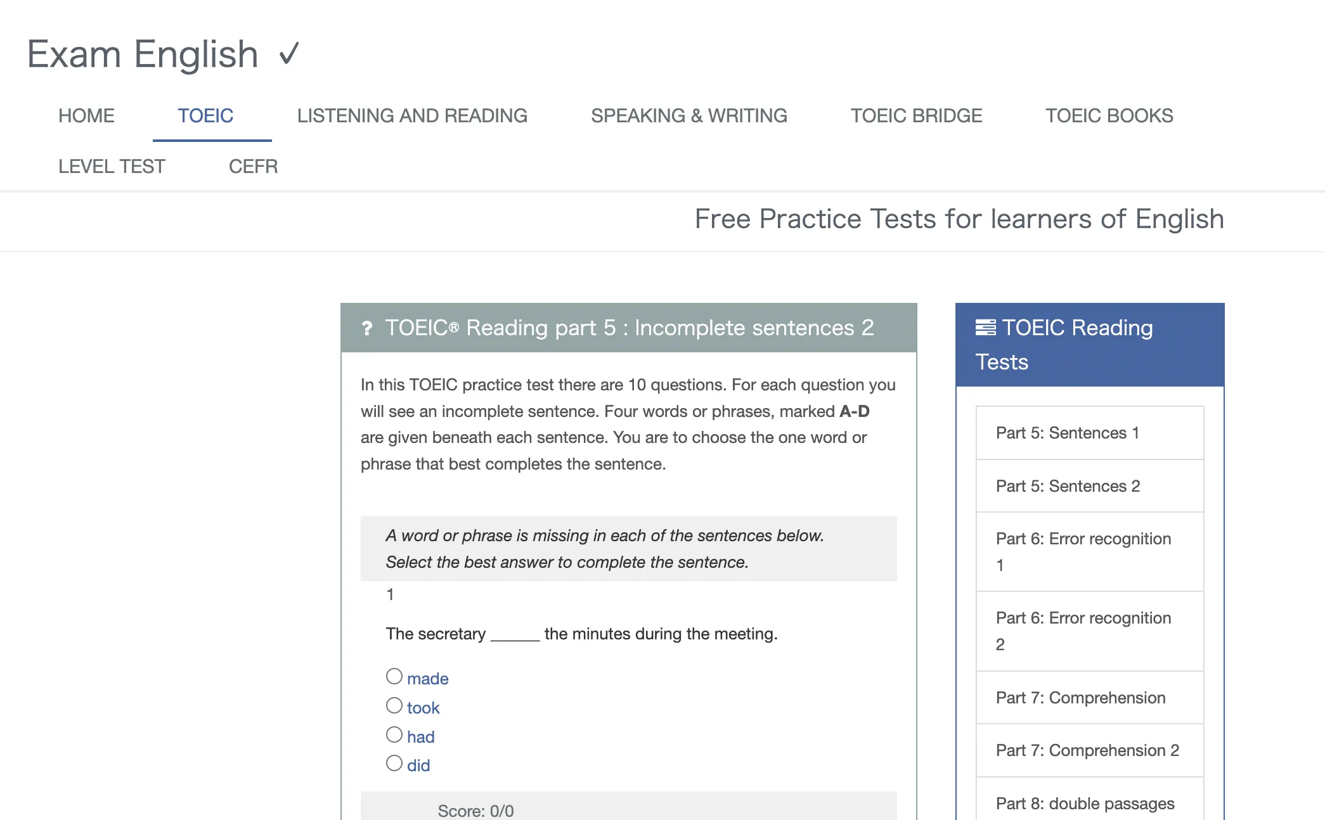Click the TOEIC BOOKS navigation icon

1109,115
